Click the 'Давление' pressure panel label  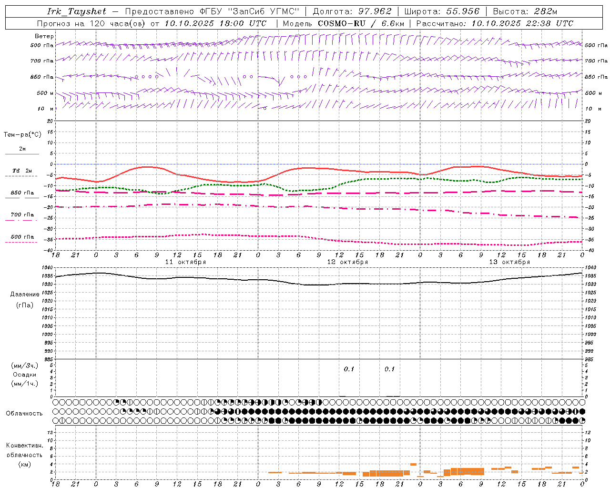click(25, 295)
